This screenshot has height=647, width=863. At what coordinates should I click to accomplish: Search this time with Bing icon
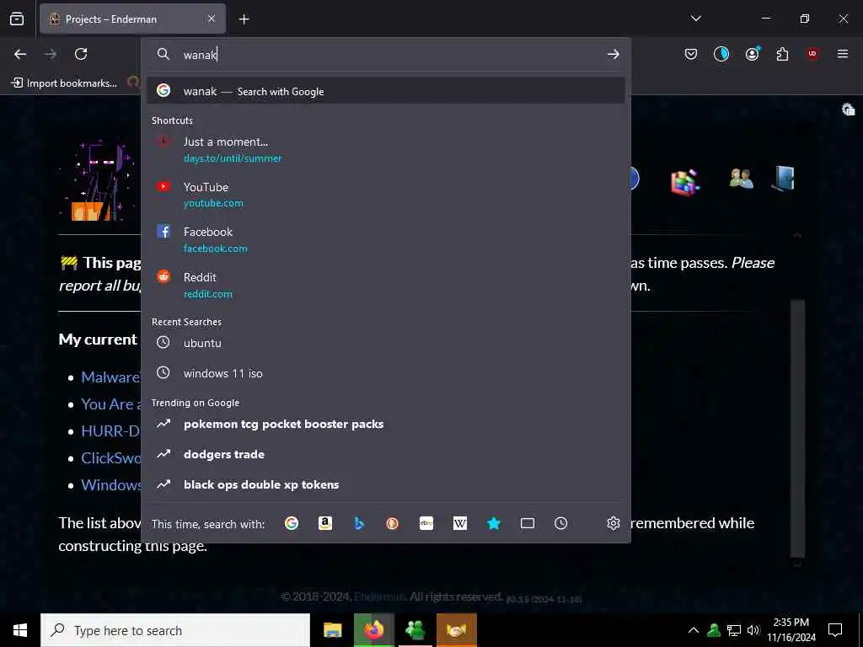coord(359,523)
